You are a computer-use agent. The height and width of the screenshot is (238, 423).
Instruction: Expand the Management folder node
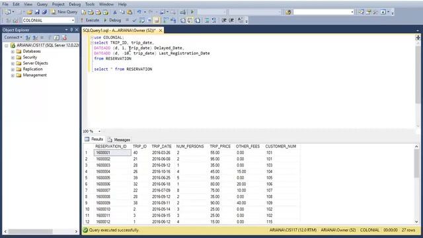coord(13,75)
